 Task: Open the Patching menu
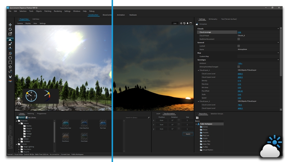coord(48,11)
